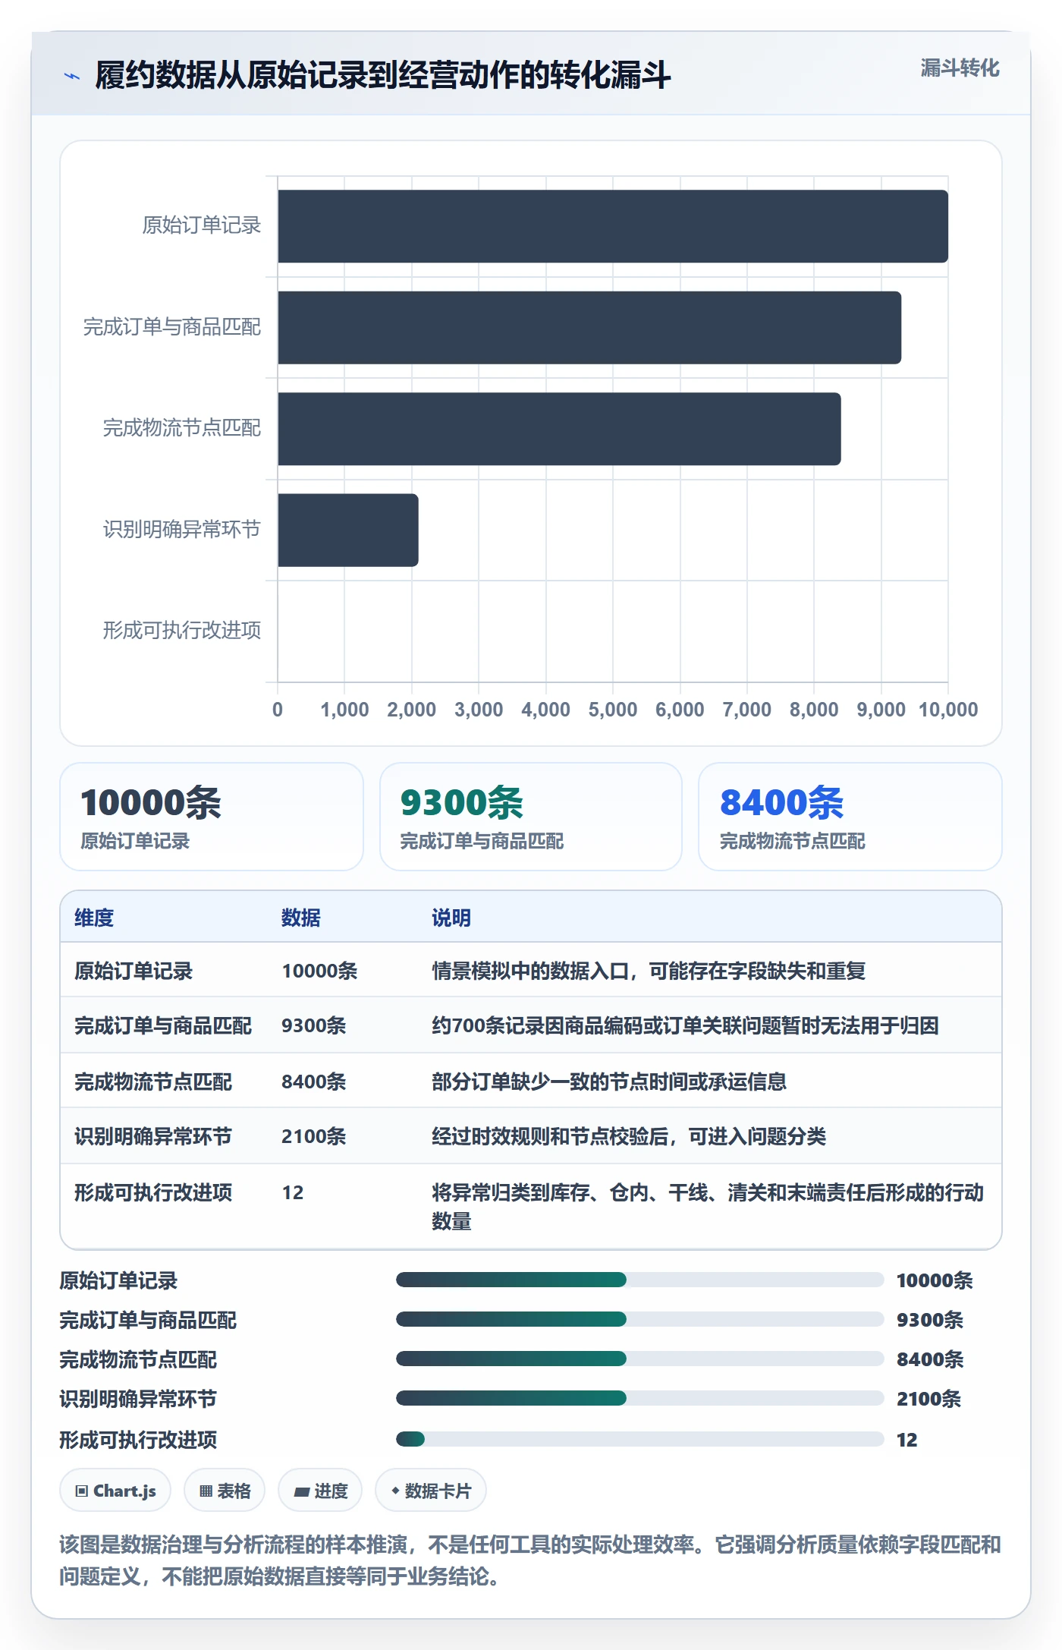Click the 数据 column header

point(301,918)
